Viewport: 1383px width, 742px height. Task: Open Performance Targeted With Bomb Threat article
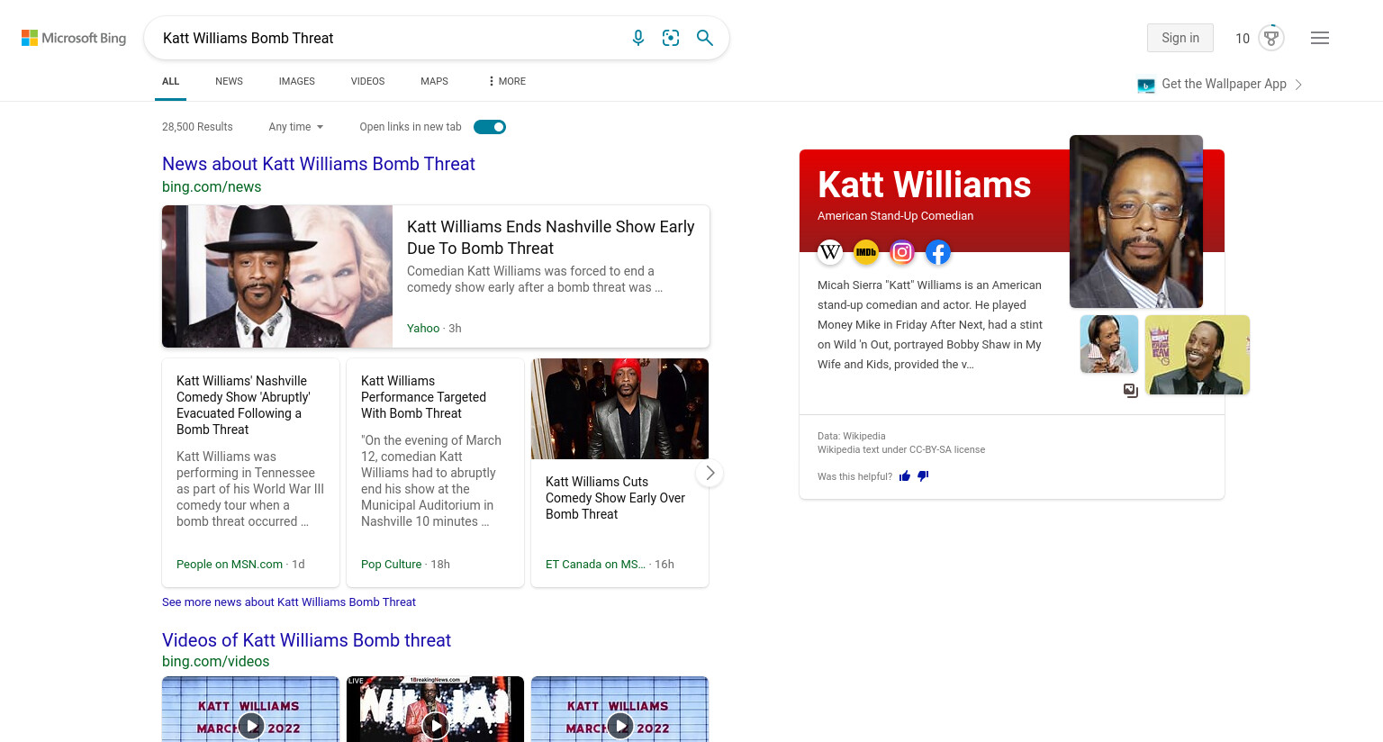pyautogui.click(x=423, y=397)
